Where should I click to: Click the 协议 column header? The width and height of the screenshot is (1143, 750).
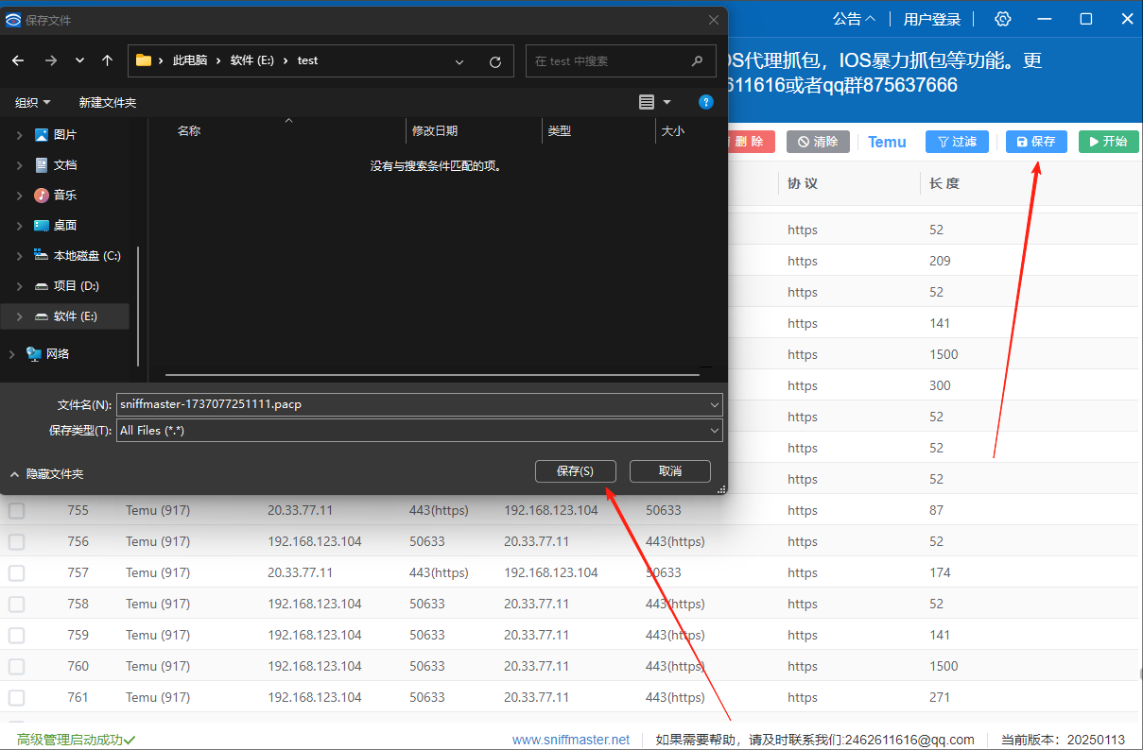click(803, 183)
